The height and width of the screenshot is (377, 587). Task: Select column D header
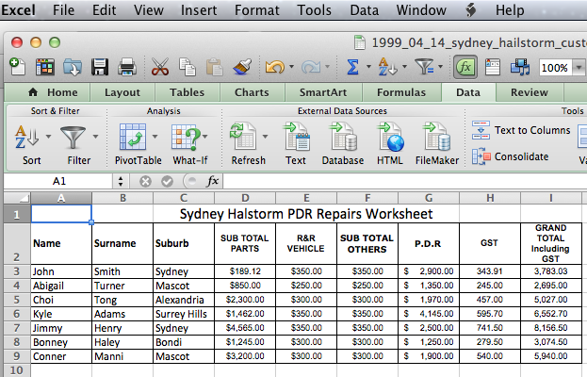[x=245, y=198]
